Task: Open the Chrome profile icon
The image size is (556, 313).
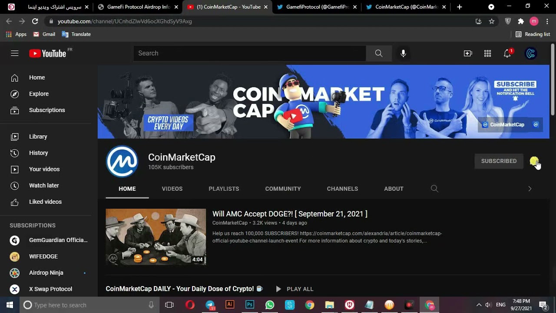Action: (534, 21)
